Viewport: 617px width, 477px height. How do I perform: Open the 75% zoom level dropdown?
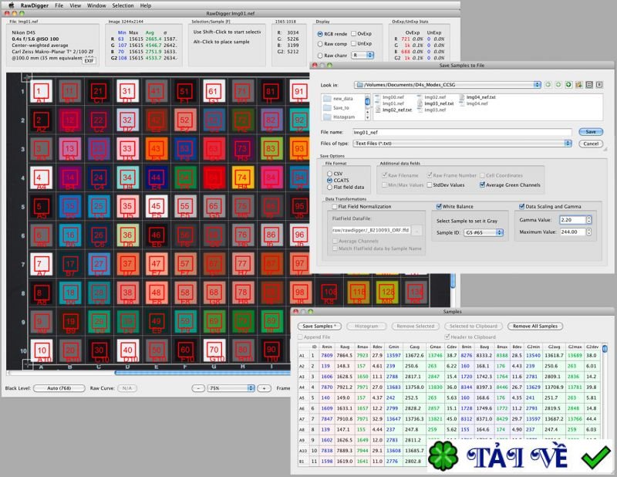(251, 389)
